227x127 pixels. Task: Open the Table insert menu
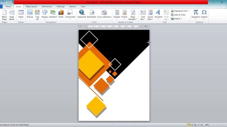(x=21, y=15)
